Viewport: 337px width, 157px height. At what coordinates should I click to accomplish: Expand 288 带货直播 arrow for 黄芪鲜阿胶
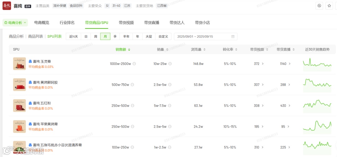[290, 85]
